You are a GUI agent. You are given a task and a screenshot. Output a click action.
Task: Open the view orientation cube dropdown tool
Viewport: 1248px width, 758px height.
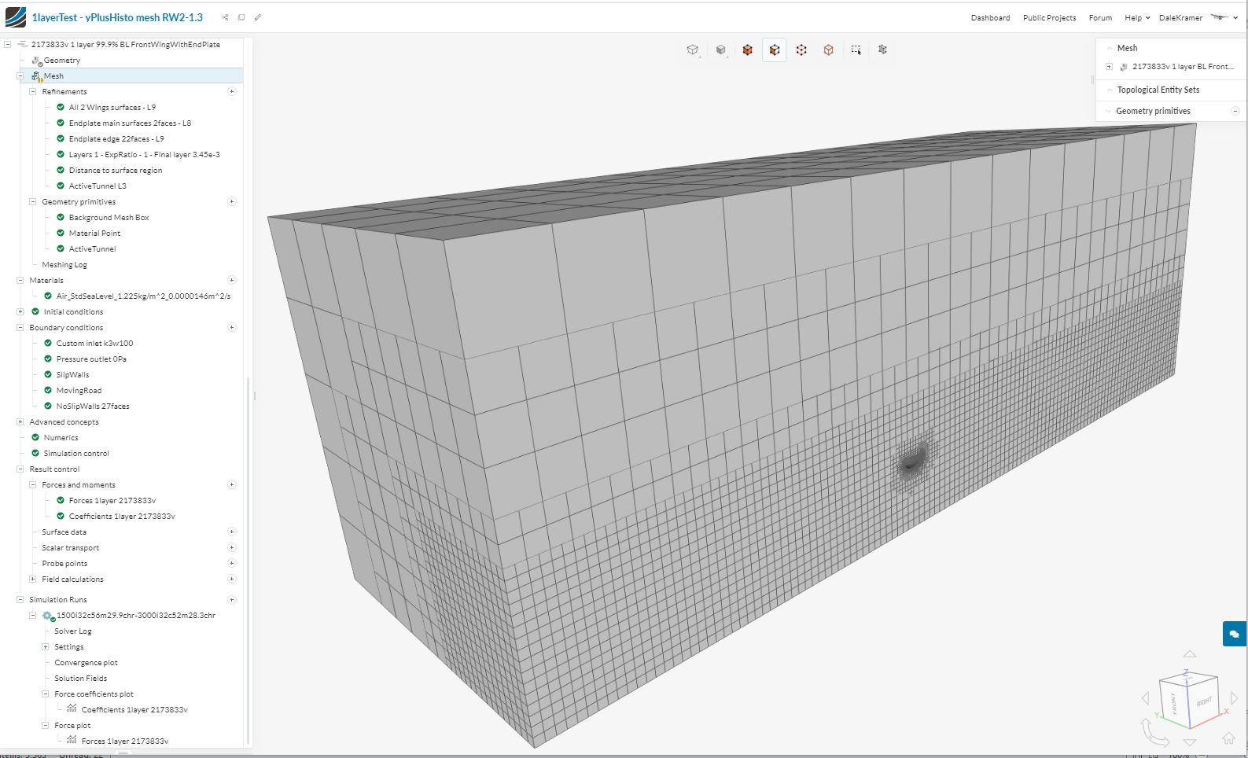[693, 50]
